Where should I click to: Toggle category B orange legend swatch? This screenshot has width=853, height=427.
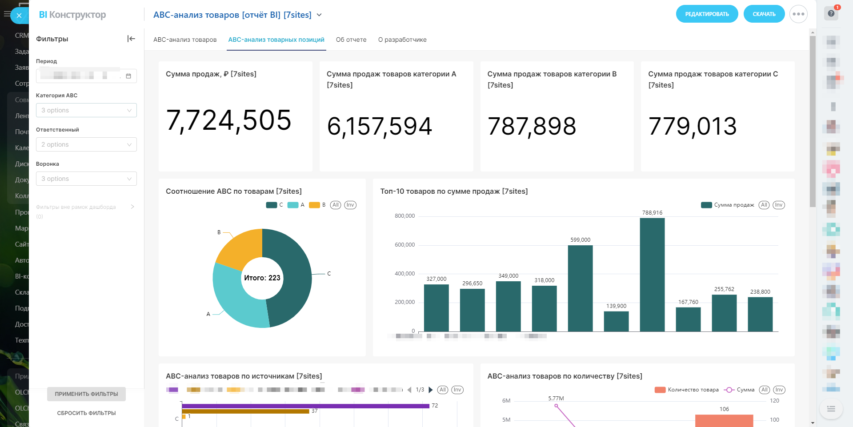point(315,205)
